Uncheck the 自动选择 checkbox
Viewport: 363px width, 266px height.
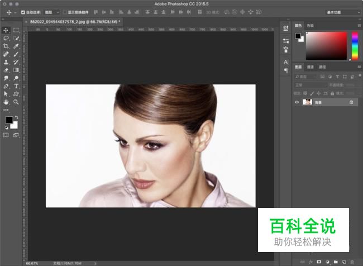click(x=23, y=12)
